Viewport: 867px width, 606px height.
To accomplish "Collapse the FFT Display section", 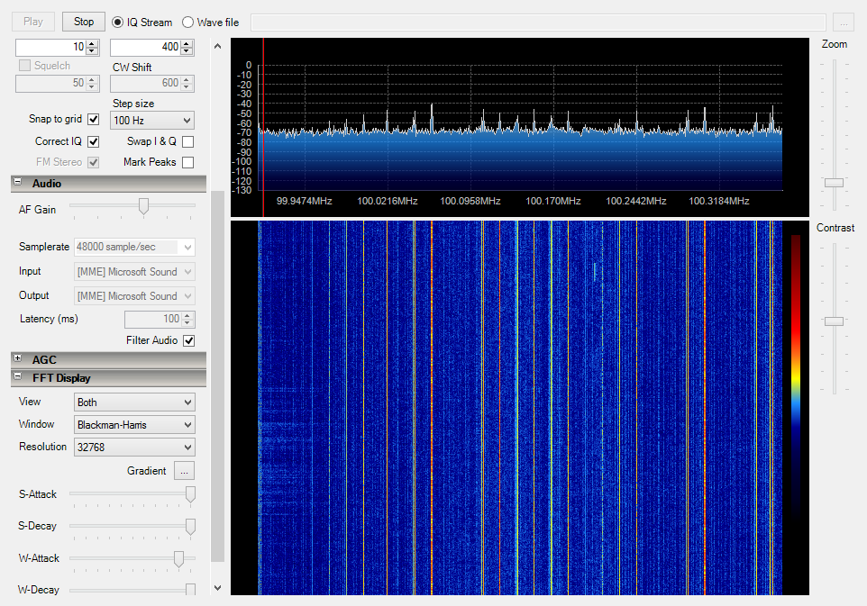I will (17, 377).
